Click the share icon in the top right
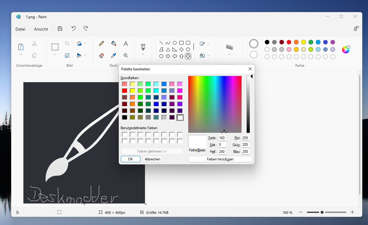 point(356,29)
